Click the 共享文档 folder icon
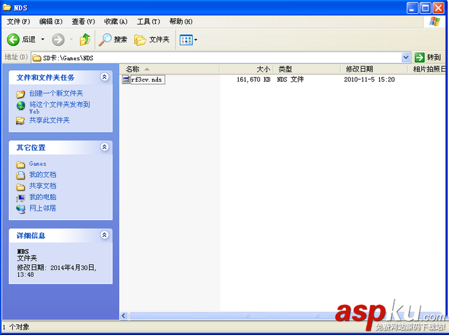Image resolution: width=449 pixels, height=335 pixels. (21, 187)
